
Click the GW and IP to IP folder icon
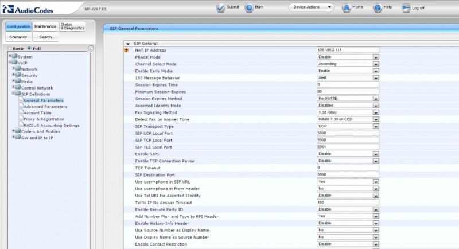18,137
